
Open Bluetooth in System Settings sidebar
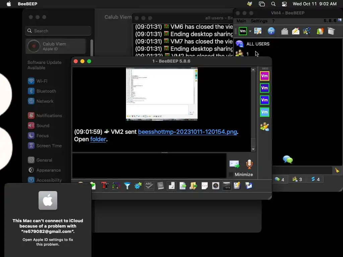[x=42, y=91]
